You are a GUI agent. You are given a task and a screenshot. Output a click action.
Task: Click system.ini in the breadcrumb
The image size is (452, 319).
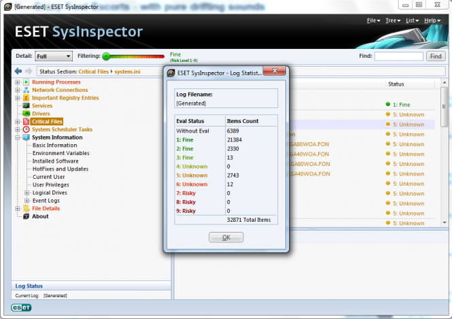[127, 71]
